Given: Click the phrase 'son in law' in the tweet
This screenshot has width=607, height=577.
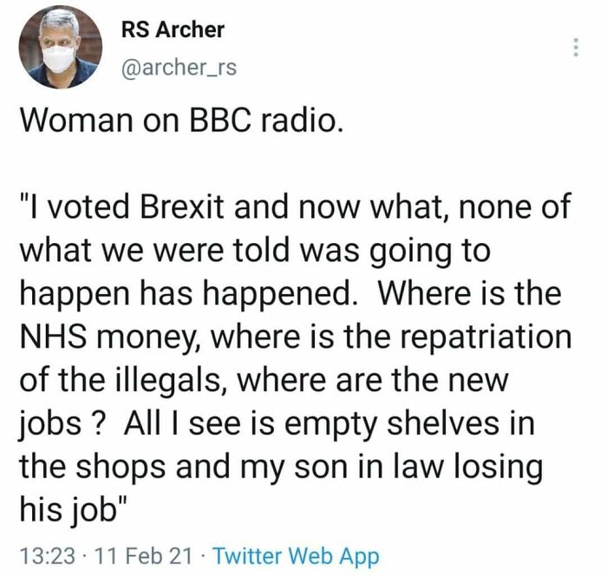Looking at the screenshot, I should click(x=369, y=465).
